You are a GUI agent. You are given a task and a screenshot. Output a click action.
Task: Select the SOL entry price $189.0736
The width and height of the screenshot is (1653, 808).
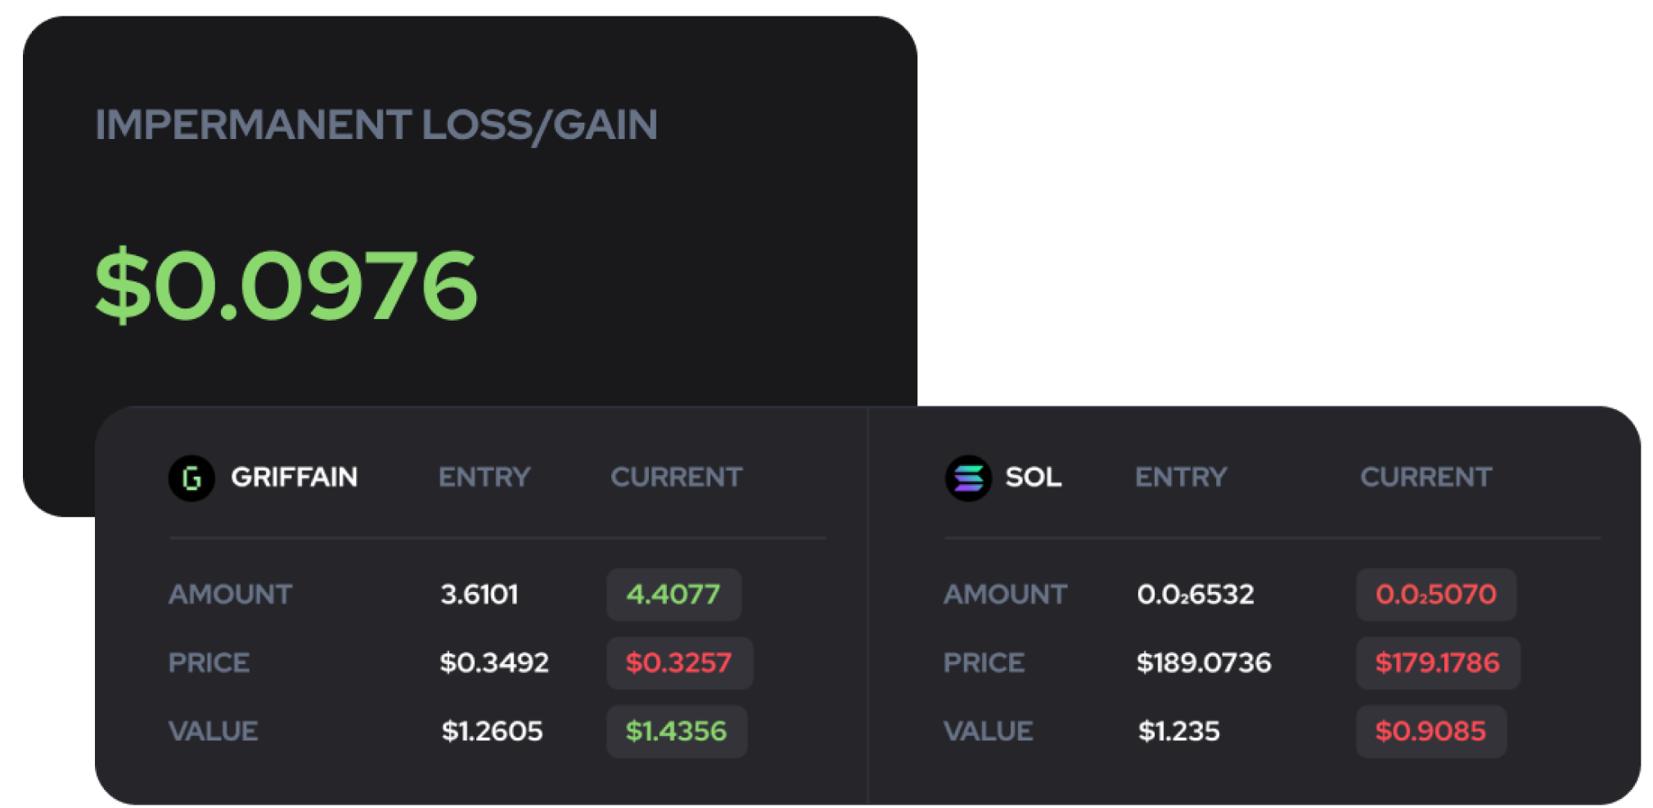coord(1204,662)
